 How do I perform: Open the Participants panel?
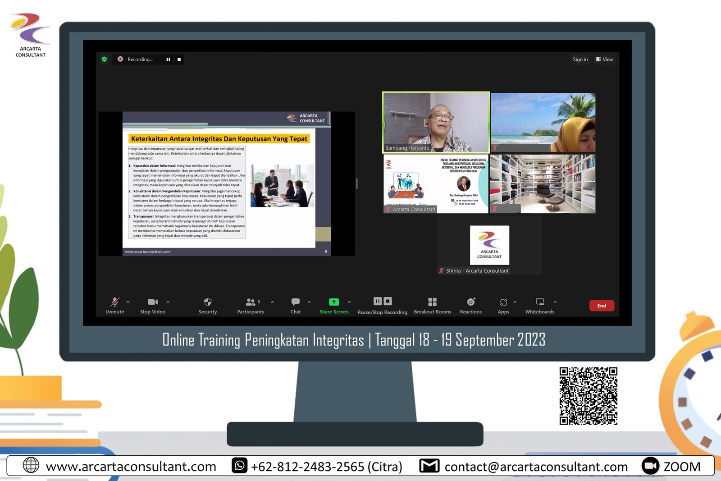pos(251,302)
